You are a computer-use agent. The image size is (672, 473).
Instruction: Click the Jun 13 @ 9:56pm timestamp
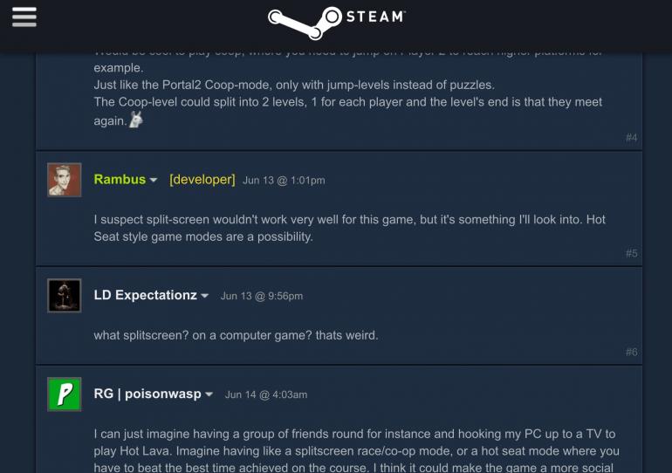coord(262,296)
